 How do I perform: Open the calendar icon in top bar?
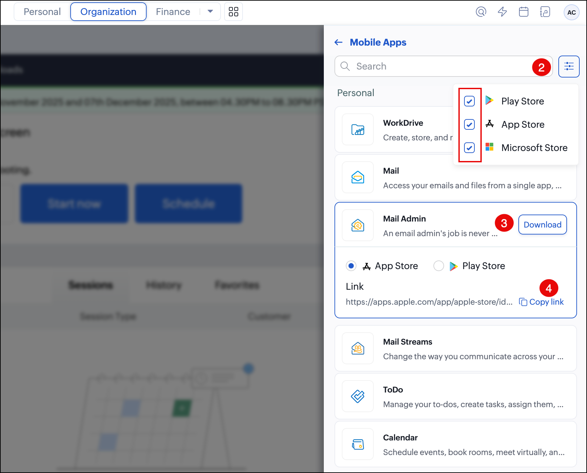524,12
